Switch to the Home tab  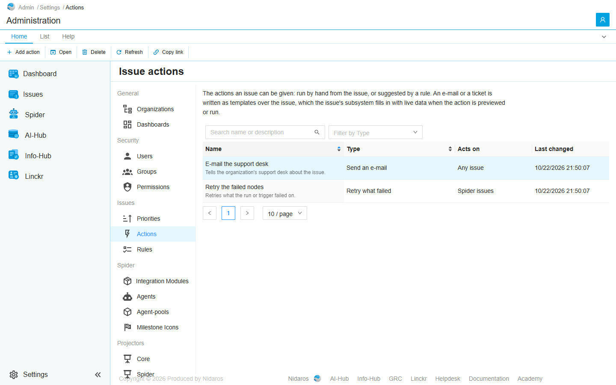[19, 36]
